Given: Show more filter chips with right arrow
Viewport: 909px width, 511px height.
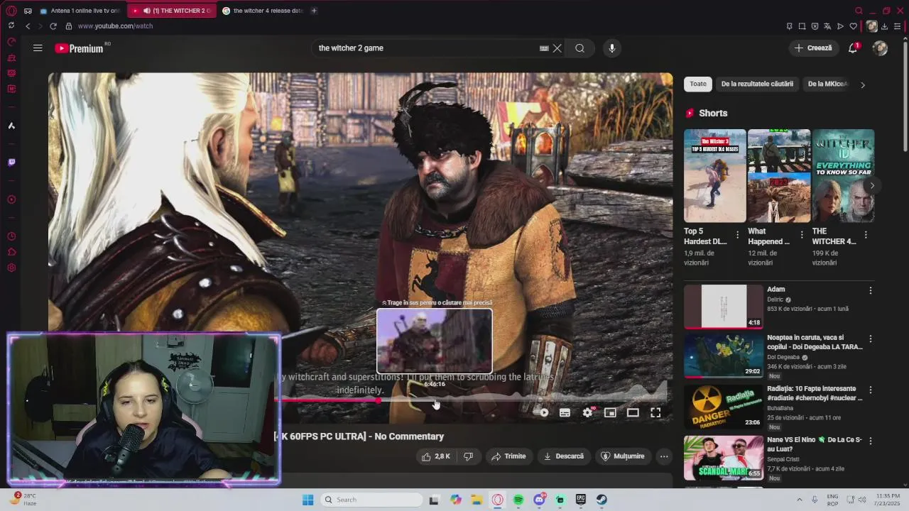Looking at the screenshot, I should [863, 84].
